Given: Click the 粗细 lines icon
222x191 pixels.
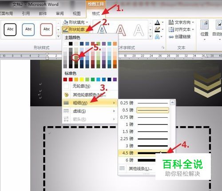Looking at the screenshot, I should (66, 103).
